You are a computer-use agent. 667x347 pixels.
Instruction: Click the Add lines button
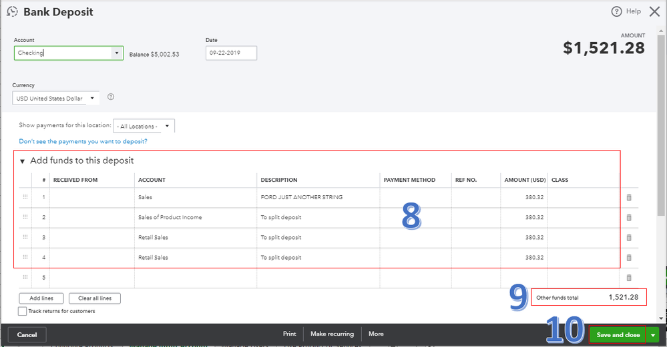coord(41,298)
